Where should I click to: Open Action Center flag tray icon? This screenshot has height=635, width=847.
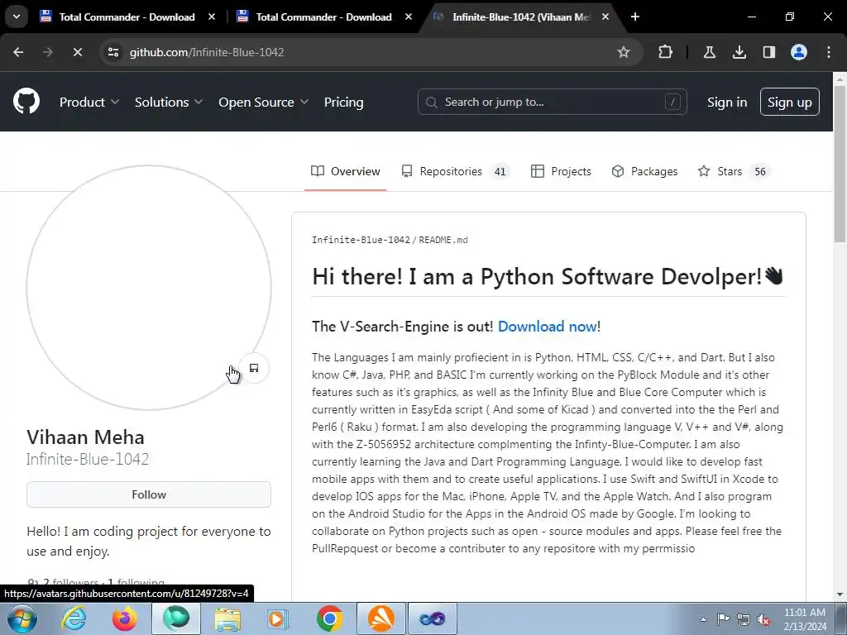pyautogui.click(x=723, y=618)
